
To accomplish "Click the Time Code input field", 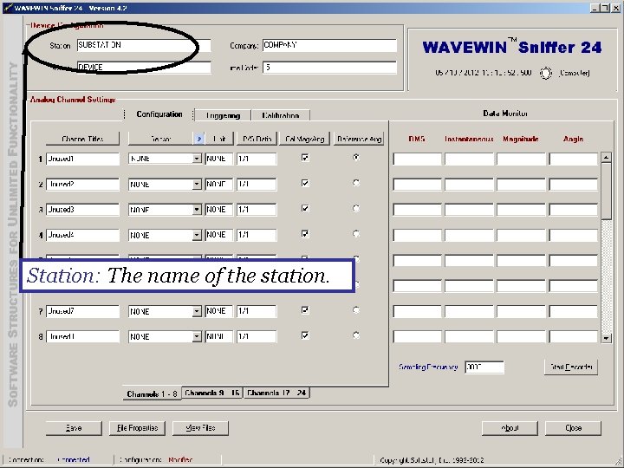I will tap(329, 68).
